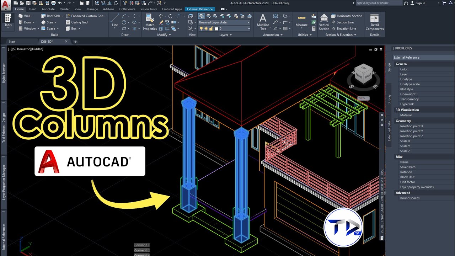Open the Design tab in Properties palette
Viewport: 455px width, 256px height.
coord(389,68)
